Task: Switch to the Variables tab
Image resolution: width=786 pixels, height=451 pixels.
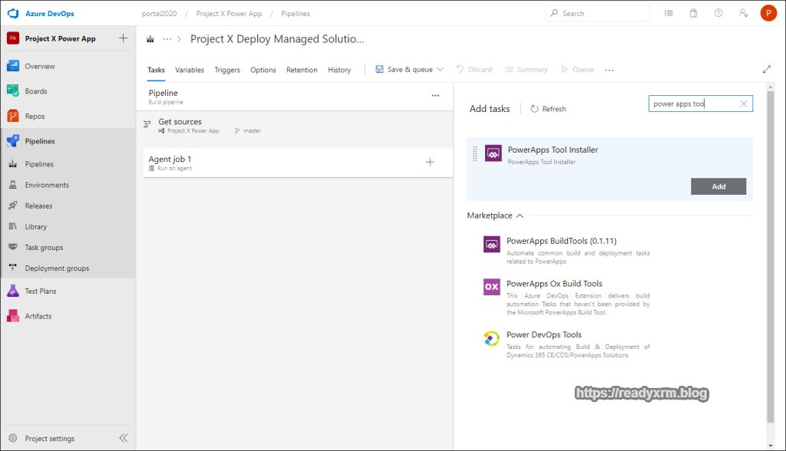Action: [190, 70]
